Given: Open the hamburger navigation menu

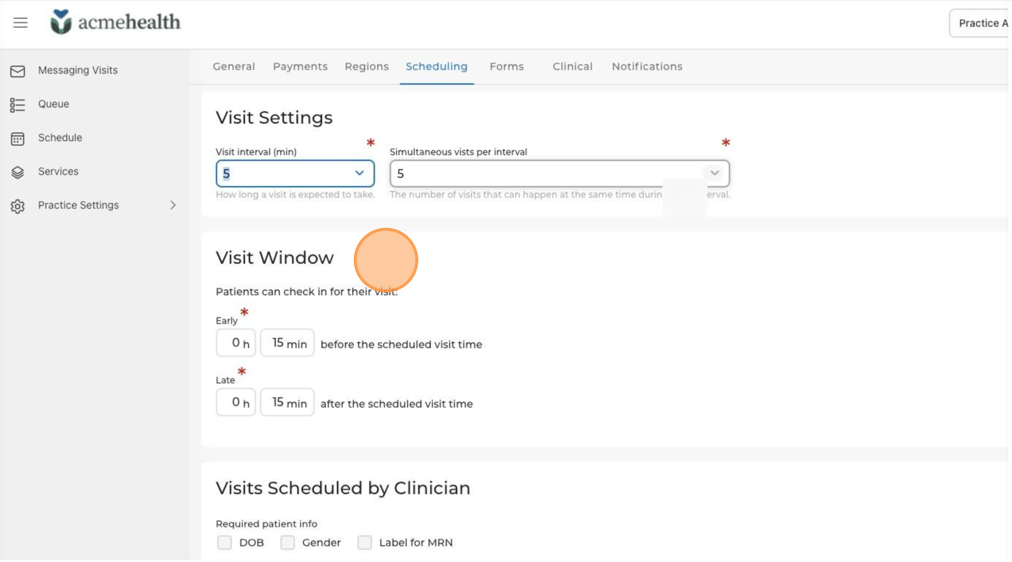Looking at the screenshot, I should 21,23.
